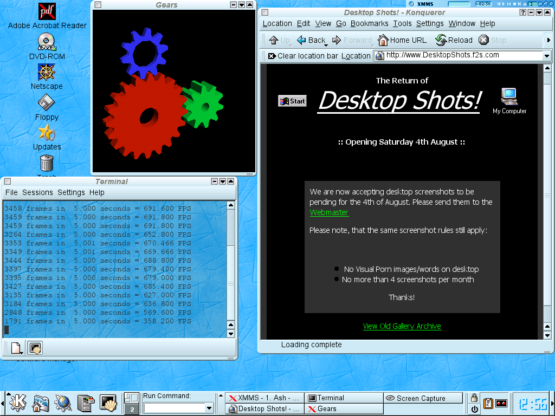
Task: Click the My Computer icon on webpage
Action: coord(509,96)
